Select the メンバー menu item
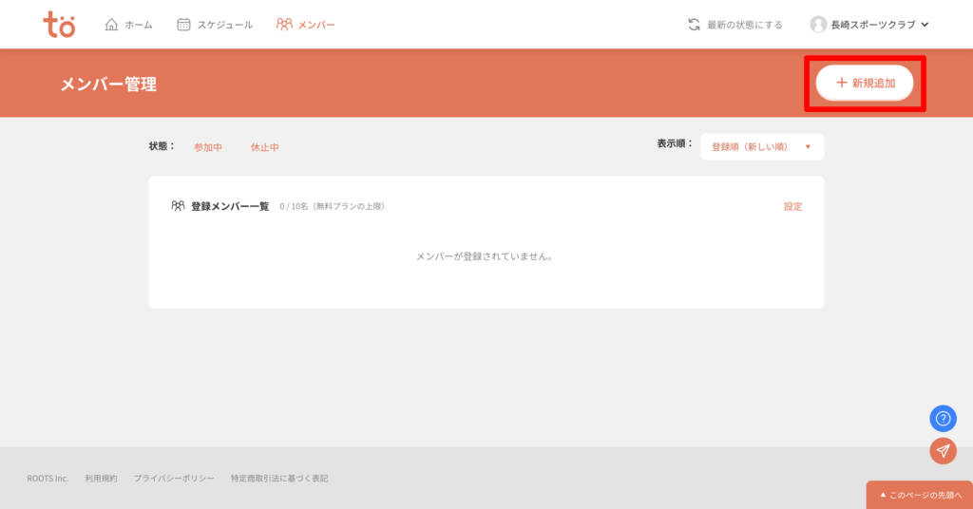 pyautogui.click(x=305, y=25)
